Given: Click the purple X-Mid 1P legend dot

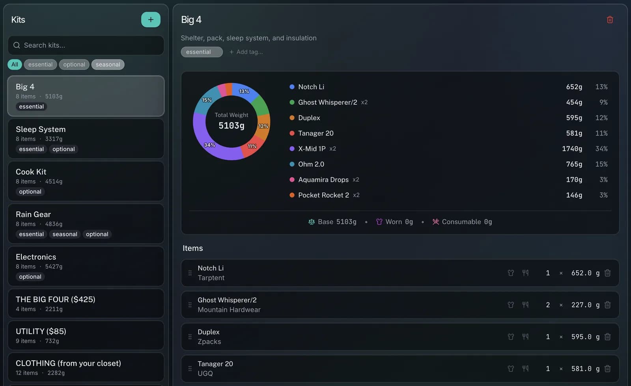Looking at the screenshot, I should pos(292,149).
